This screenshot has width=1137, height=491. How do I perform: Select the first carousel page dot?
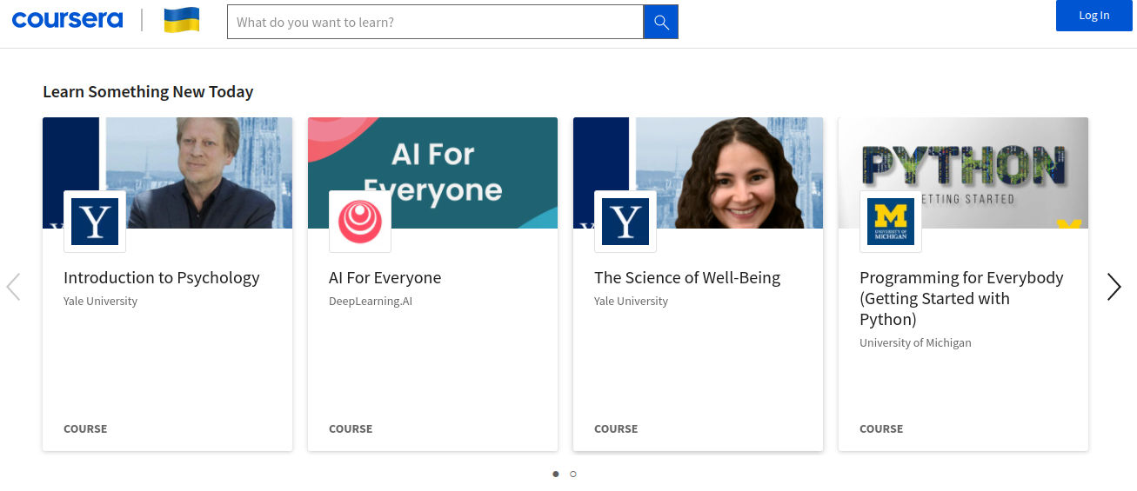point(556,474)
